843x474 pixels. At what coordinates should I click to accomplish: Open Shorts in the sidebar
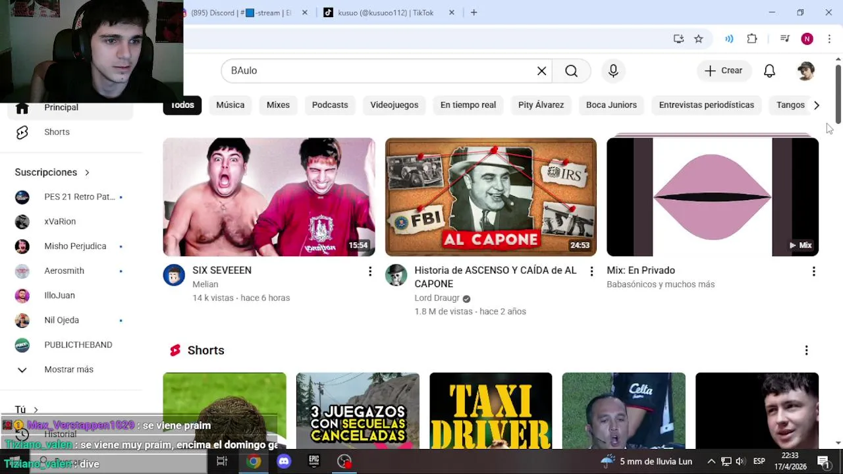[70, 132]
